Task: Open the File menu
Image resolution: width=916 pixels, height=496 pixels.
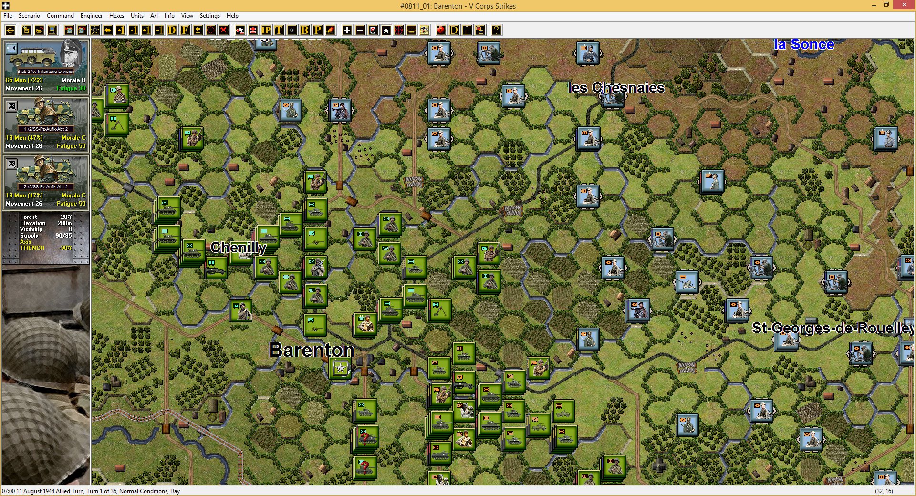Action: point(8,16)
